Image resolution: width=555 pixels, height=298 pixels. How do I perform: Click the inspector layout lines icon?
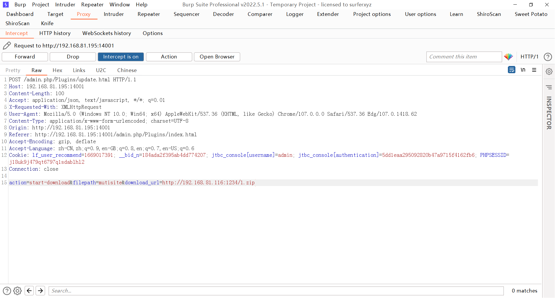point(549,87)
